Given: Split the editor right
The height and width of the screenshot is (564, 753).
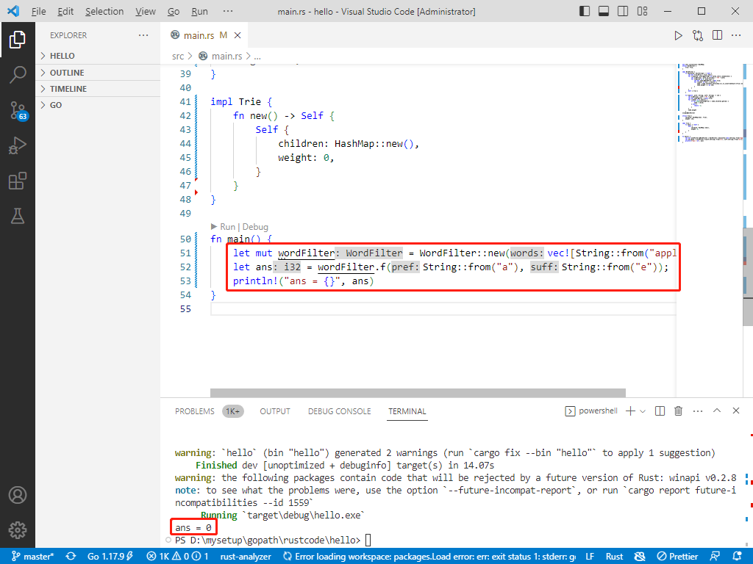Looking at the screenshot, I should 717,35.
